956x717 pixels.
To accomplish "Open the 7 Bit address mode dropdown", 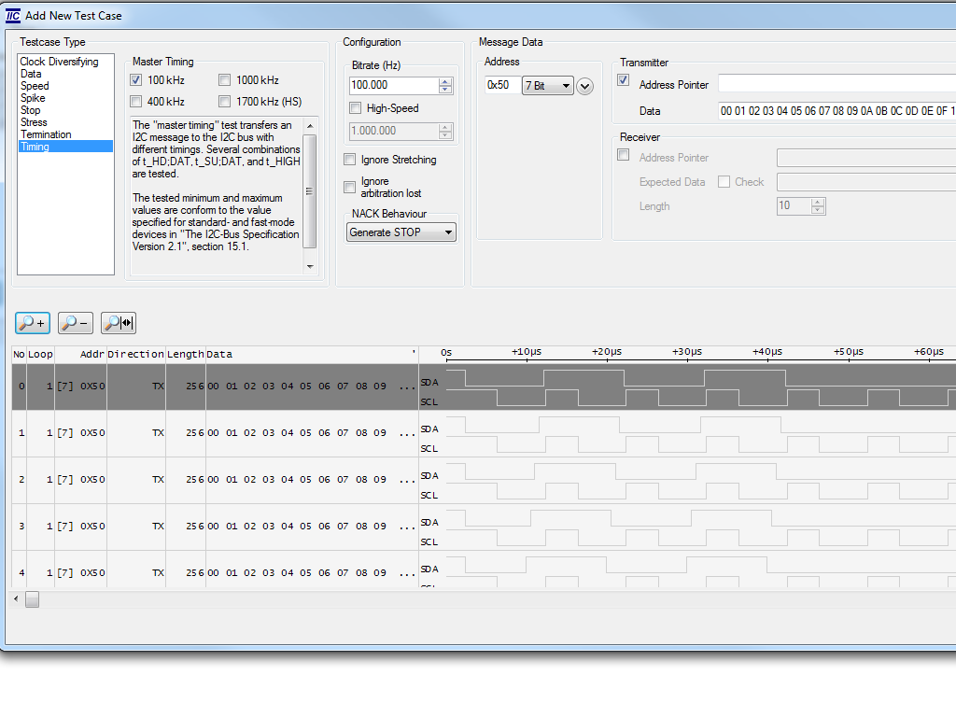I will tap(547, 86).
